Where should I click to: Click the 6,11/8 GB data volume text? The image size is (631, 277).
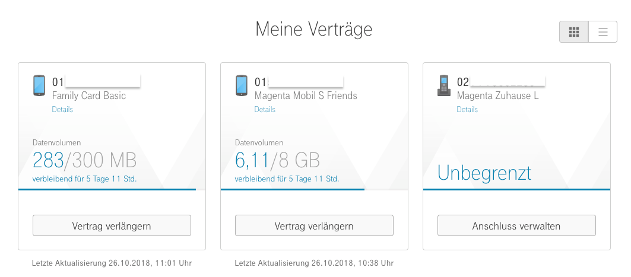point(277,160)
